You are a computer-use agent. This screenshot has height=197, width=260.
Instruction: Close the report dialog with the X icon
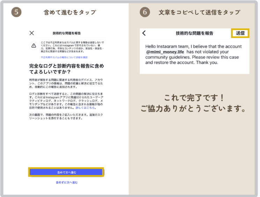(x=32, y=33)
